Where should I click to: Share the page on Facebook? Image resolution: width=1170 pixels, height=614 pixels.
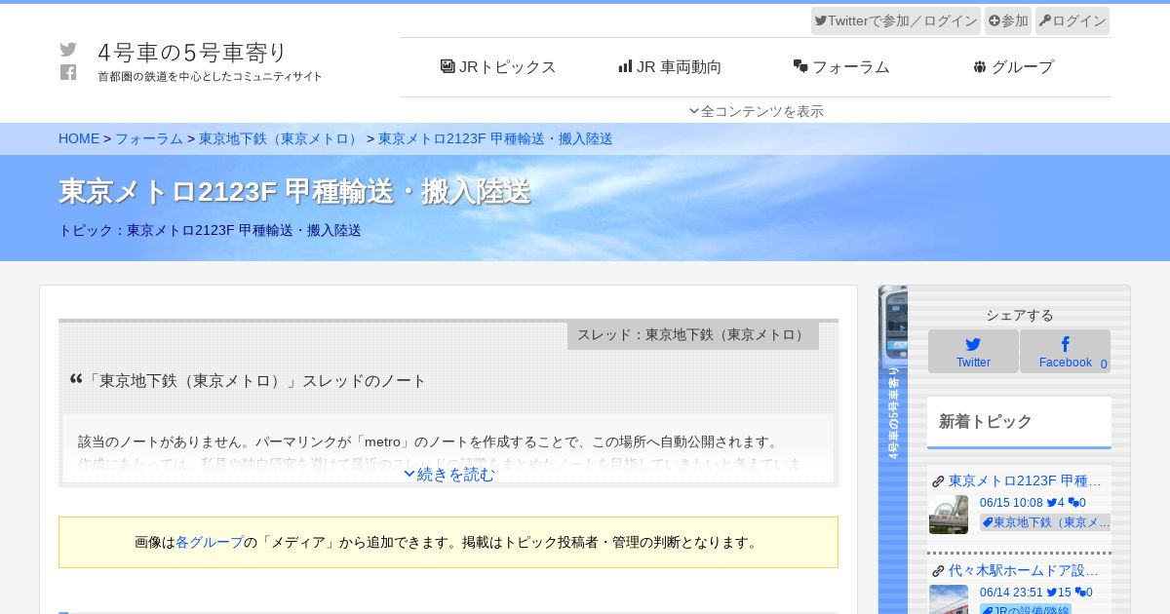click(x=1065, y=351)
